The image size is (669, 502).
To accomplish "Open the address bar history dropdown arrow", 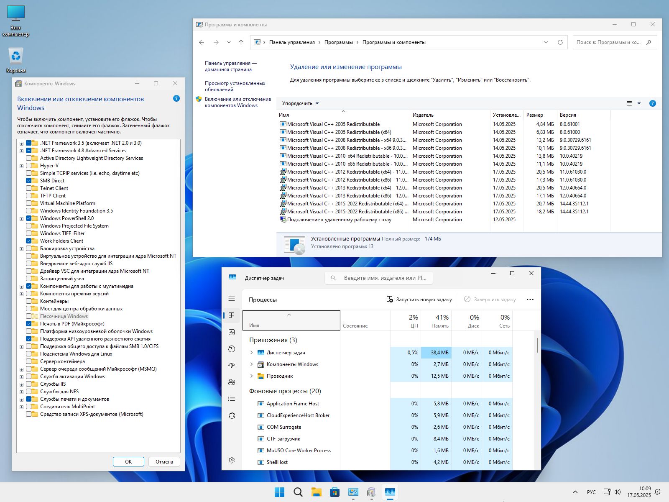I will point(546,42).
